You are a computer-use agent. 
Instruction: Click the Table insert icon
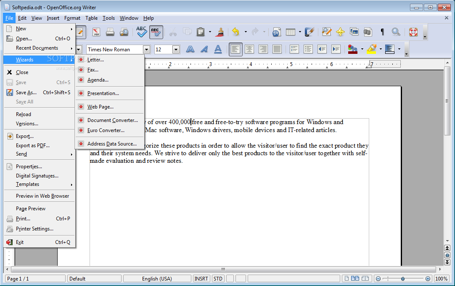click(291, 32)
